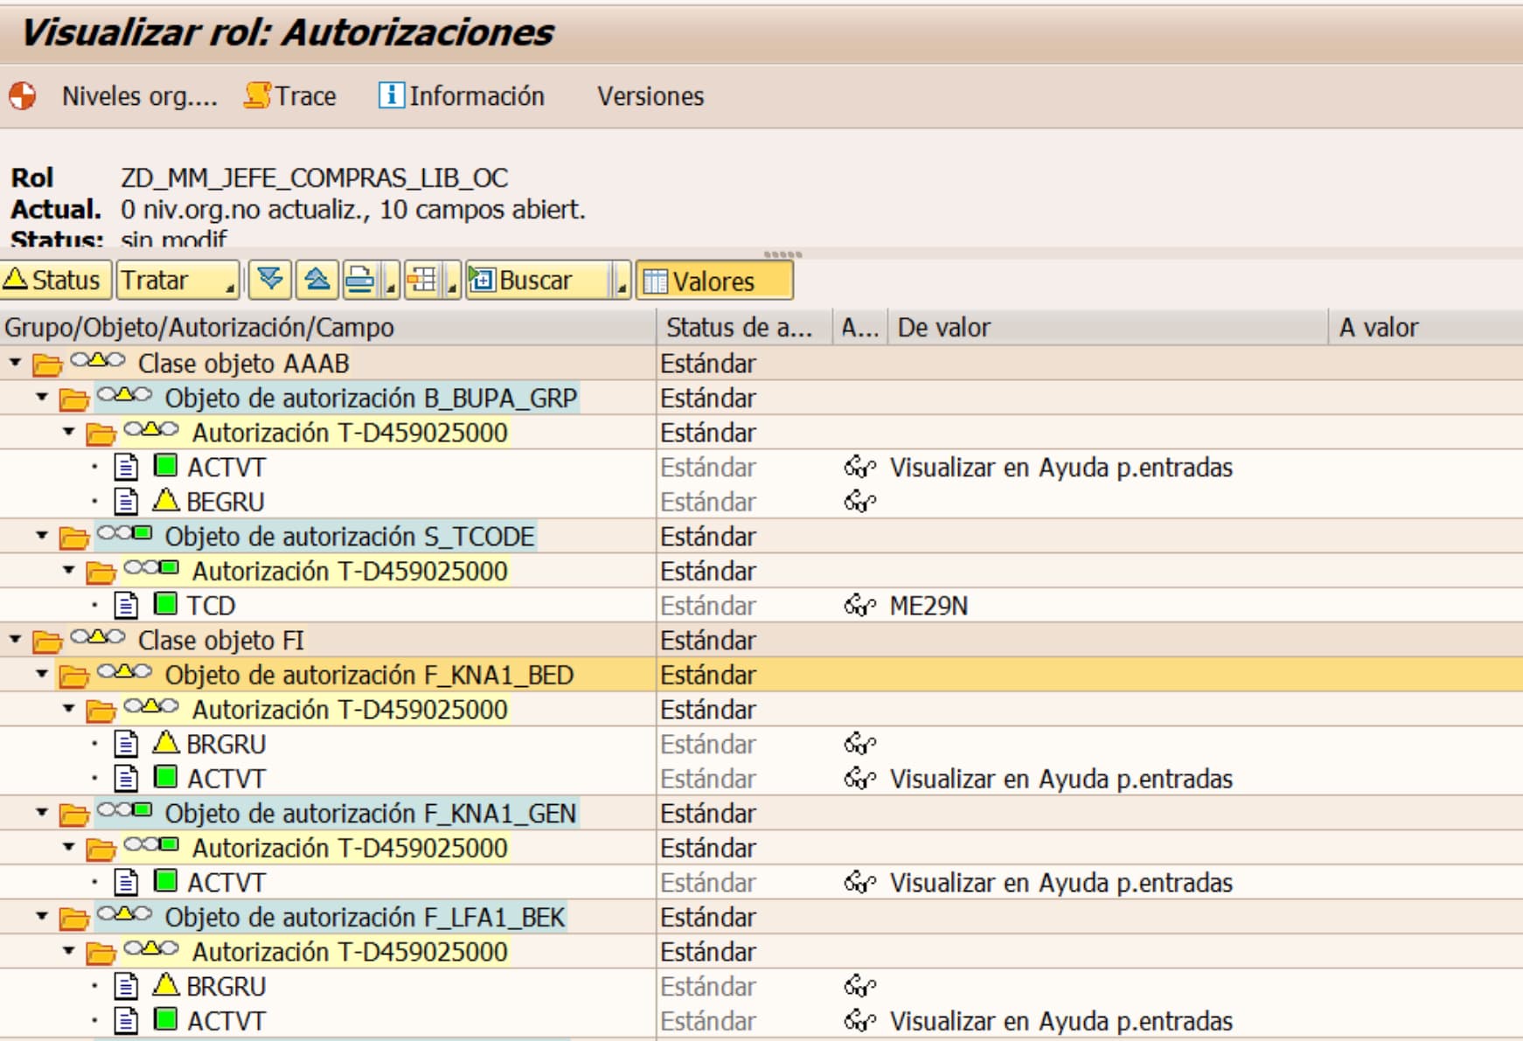Open the Versiones menu item

650,96
